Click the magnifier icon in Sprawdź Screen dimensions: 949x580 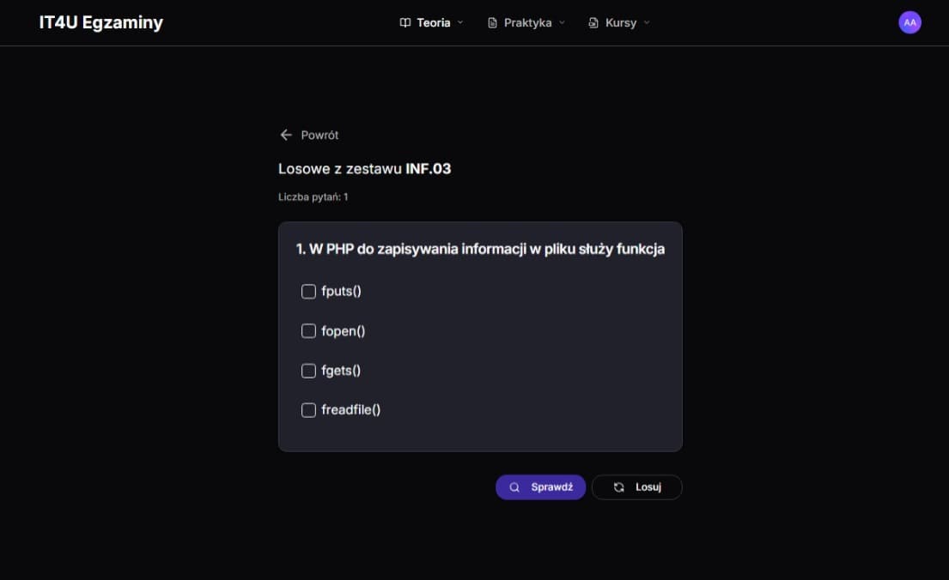pyautogui.click(x=514, y=487)
